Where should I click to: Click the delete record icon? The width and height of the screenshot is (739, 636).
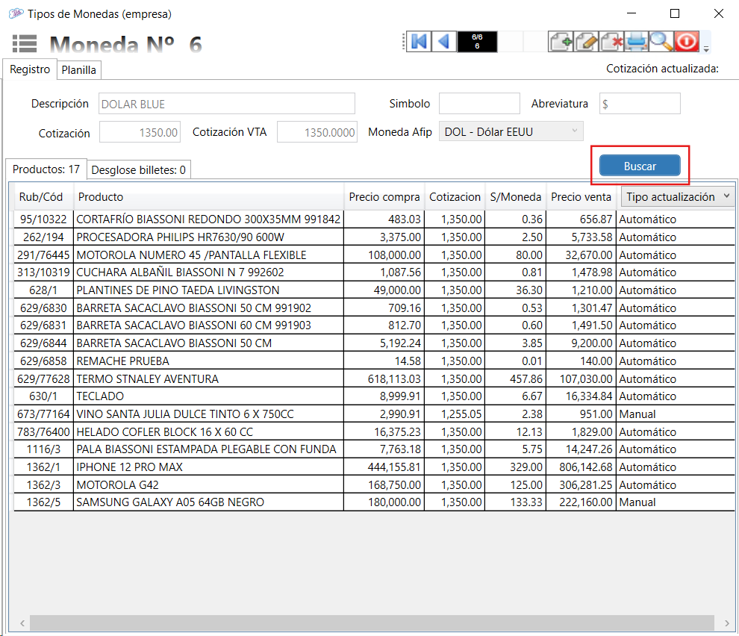tap(612, 41)
